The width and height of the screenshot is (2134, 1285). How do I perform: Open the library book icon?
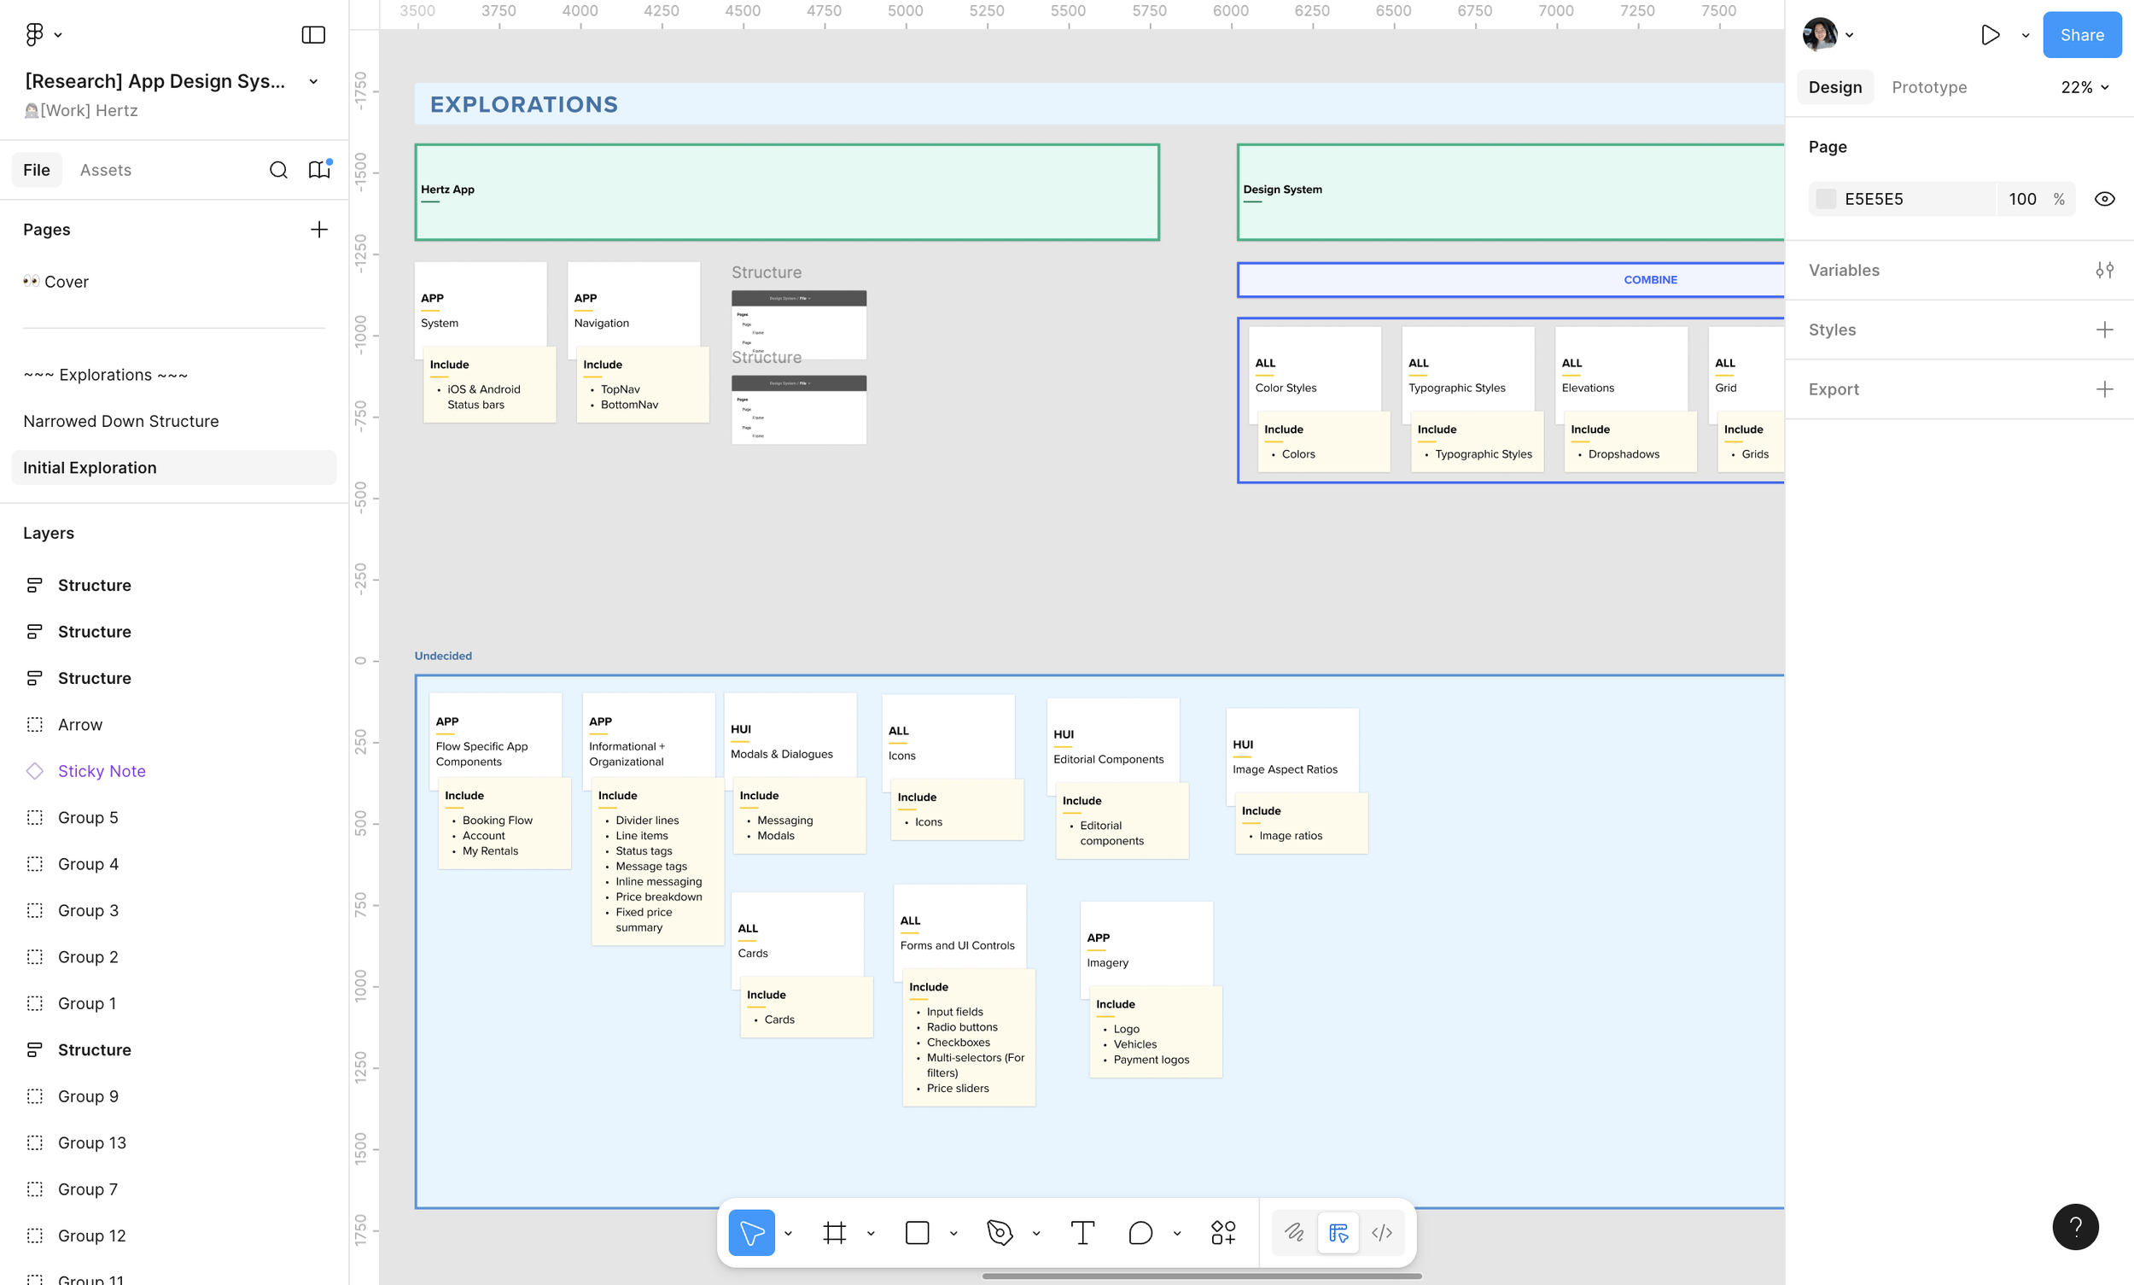[x=318, y=170]
